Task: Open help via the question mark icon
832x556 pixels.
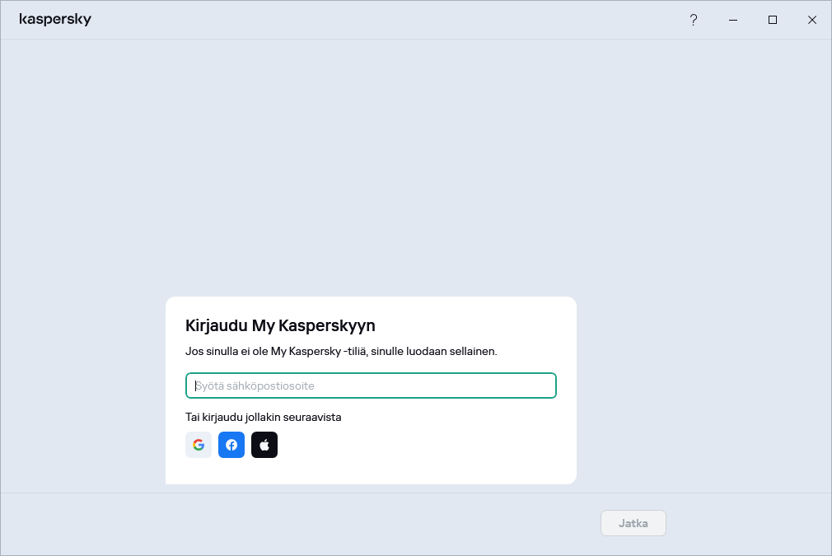Action: click(694, 20)
